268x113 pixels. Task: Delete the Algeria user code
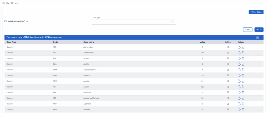[243, 64]
